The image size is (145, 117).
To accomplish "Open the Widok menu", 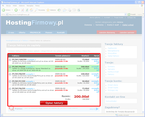I will [15, 6].
